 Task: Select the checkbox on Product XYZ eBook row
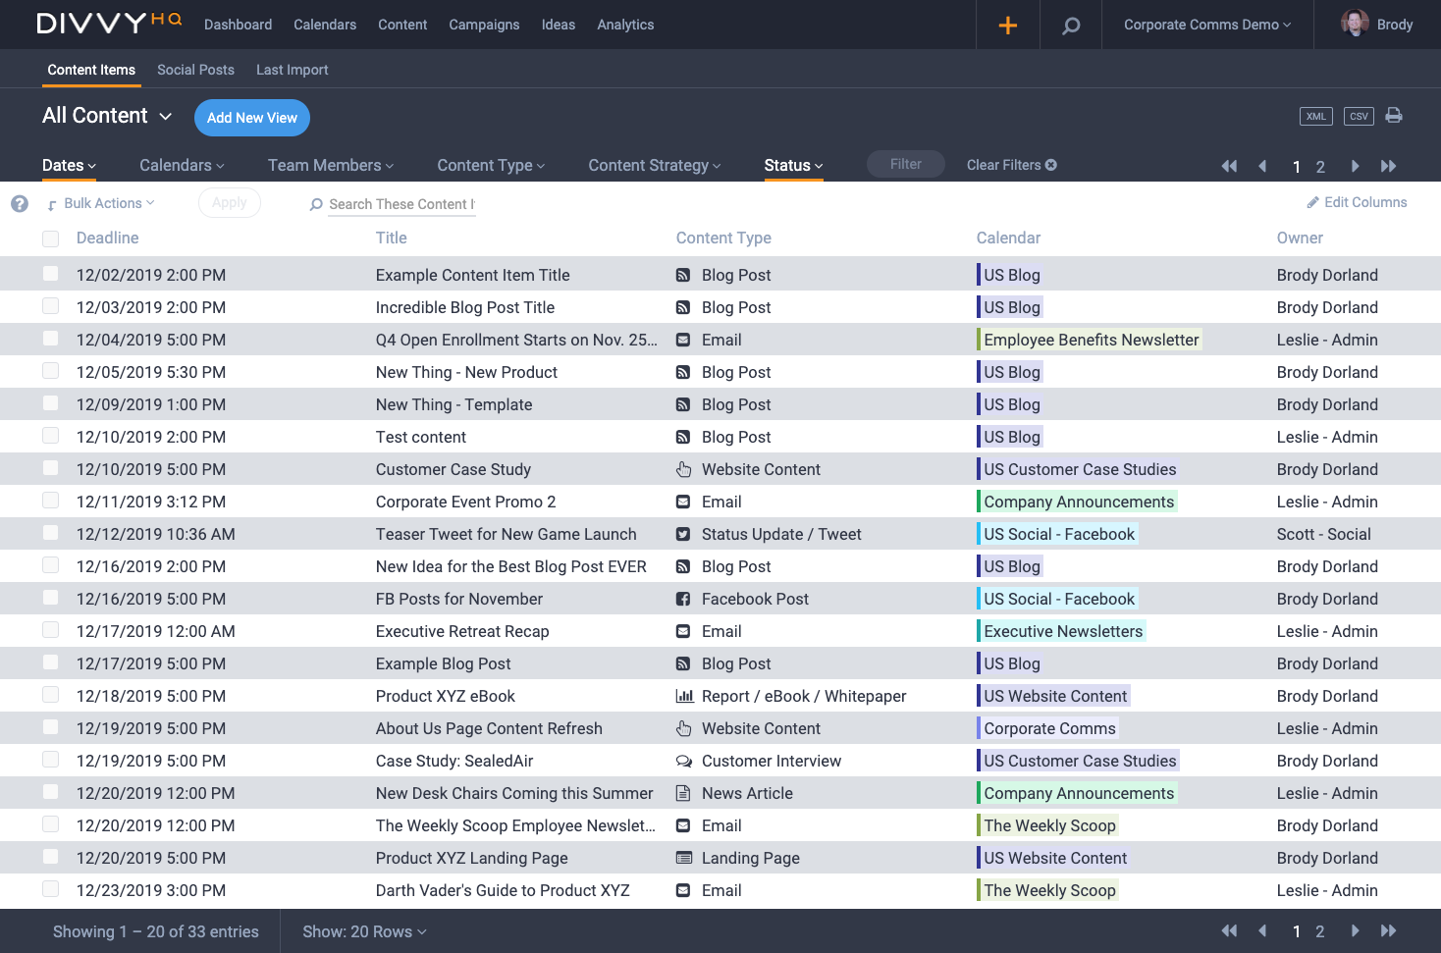click(50, 696)
